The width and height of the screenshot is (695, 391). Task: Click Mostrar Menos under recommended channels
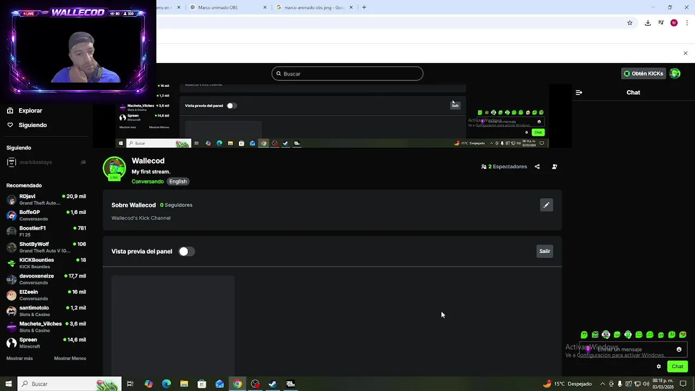(70, 358)
